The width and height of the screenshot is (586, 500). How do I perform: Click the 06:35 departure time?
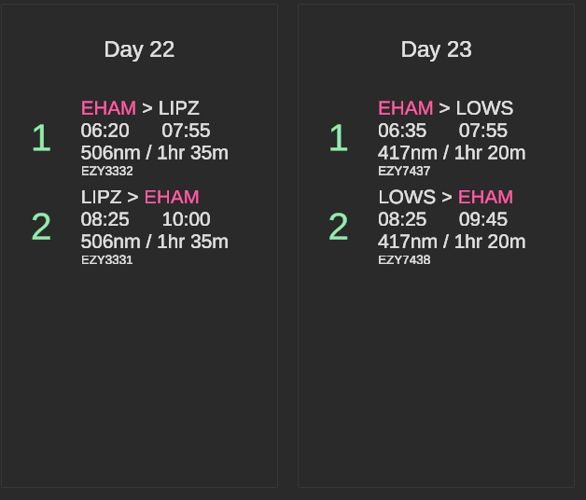coord(402,131)
